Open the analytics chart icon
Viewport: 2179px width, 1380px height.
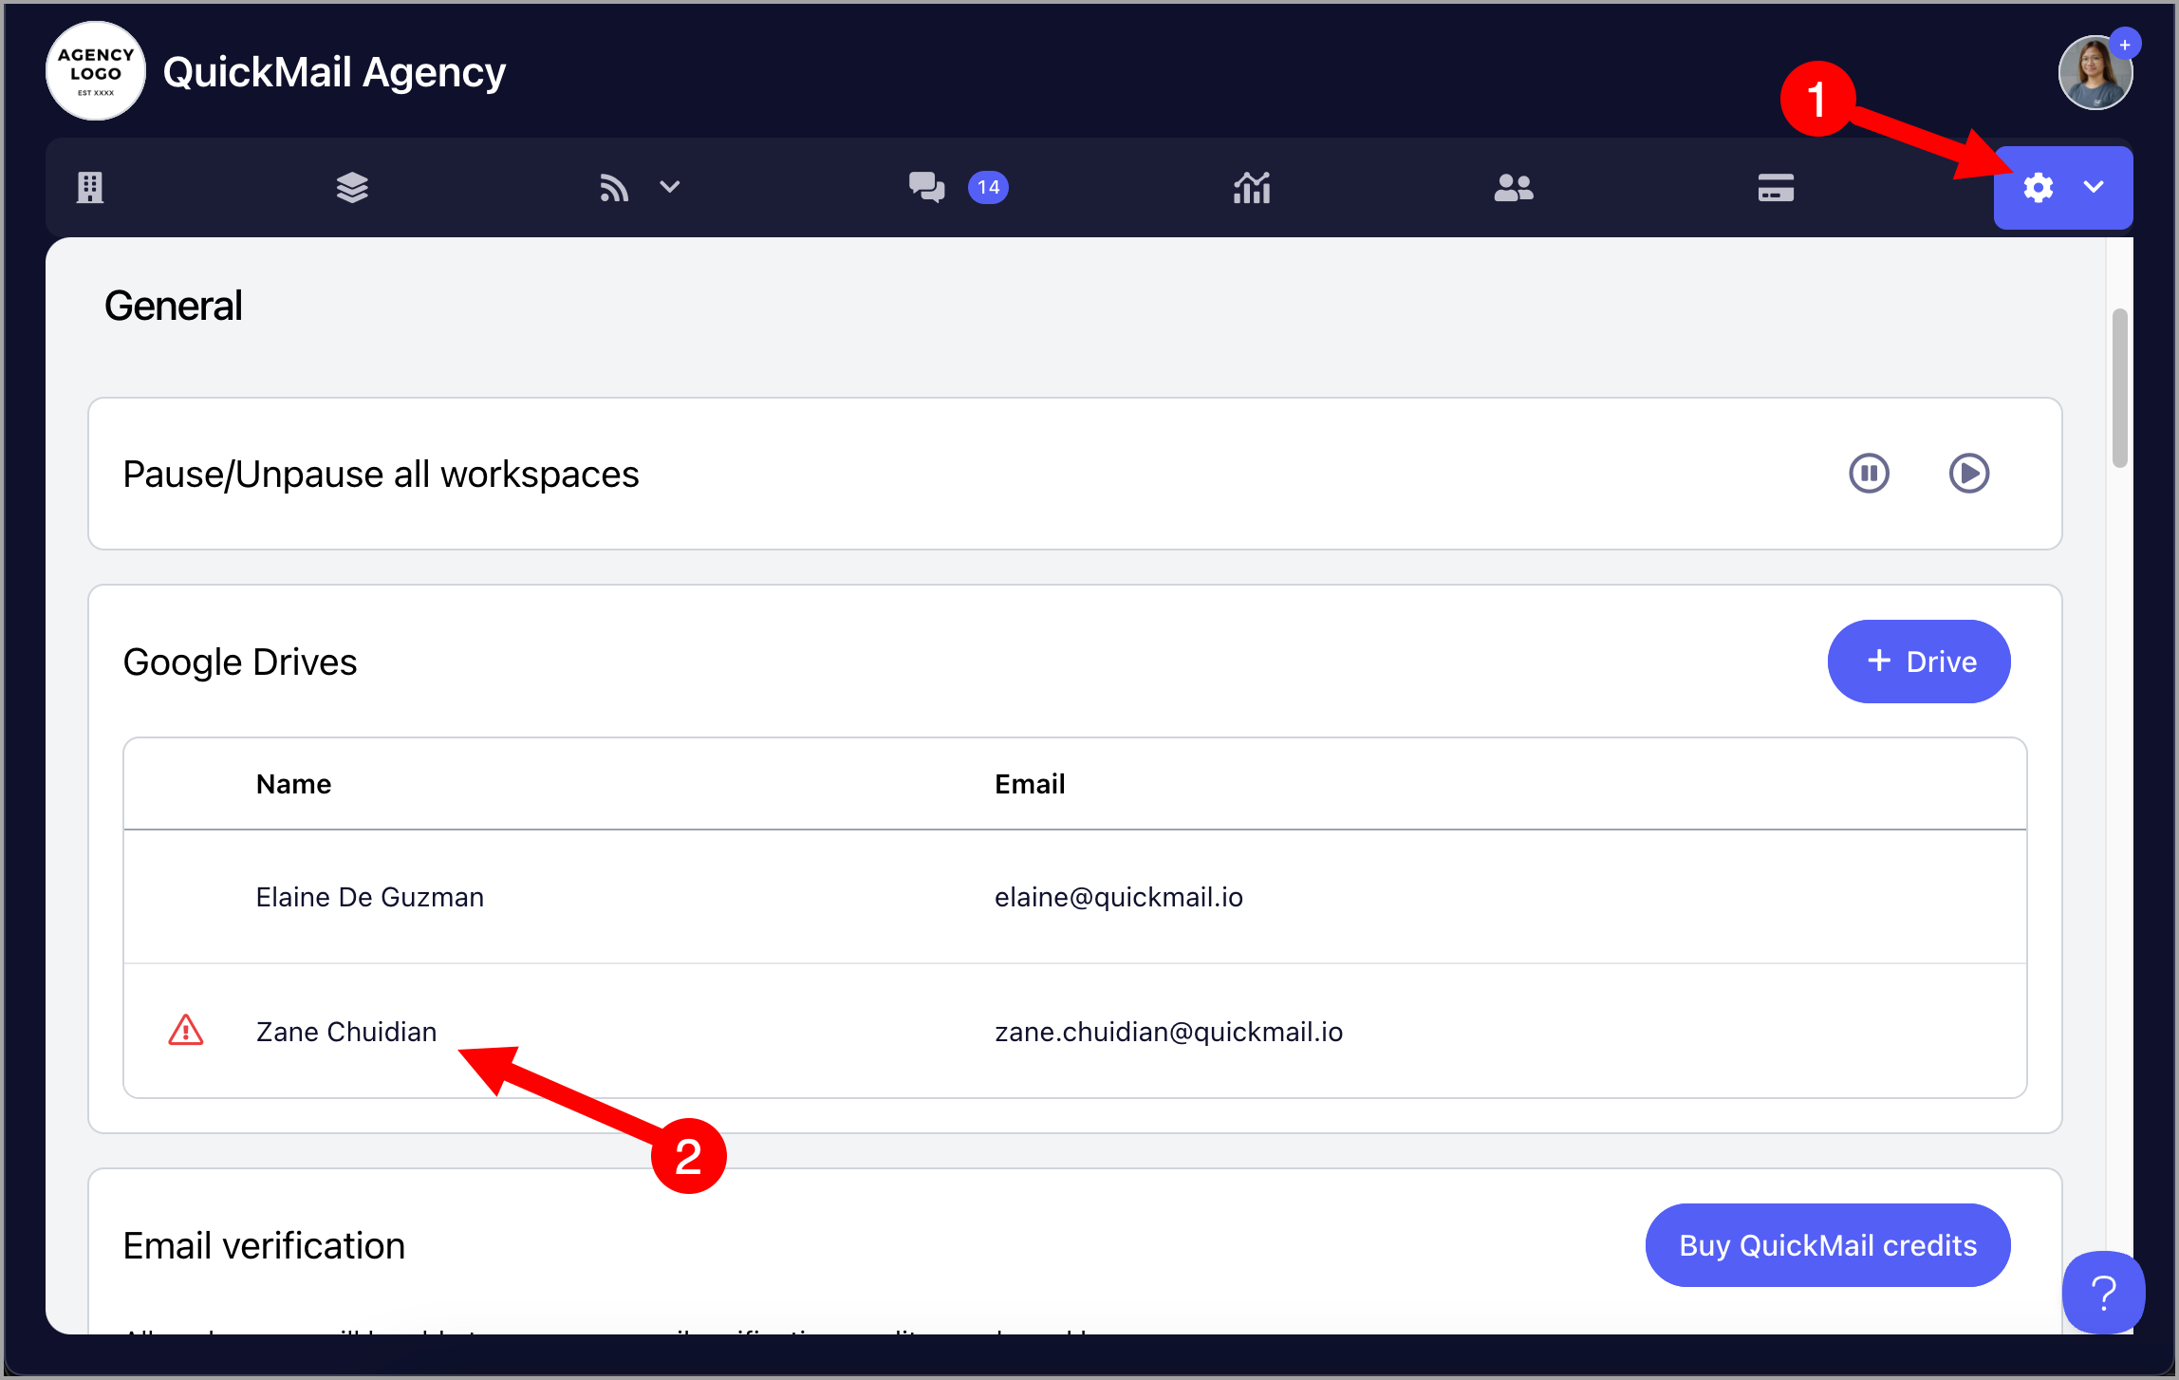click(1252, 188)
